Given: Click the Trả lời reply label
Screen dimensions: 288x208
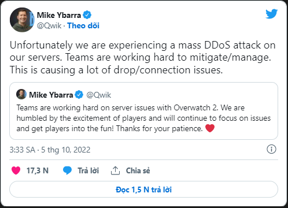Looking at the screenshot, I should tap(88, 170).
